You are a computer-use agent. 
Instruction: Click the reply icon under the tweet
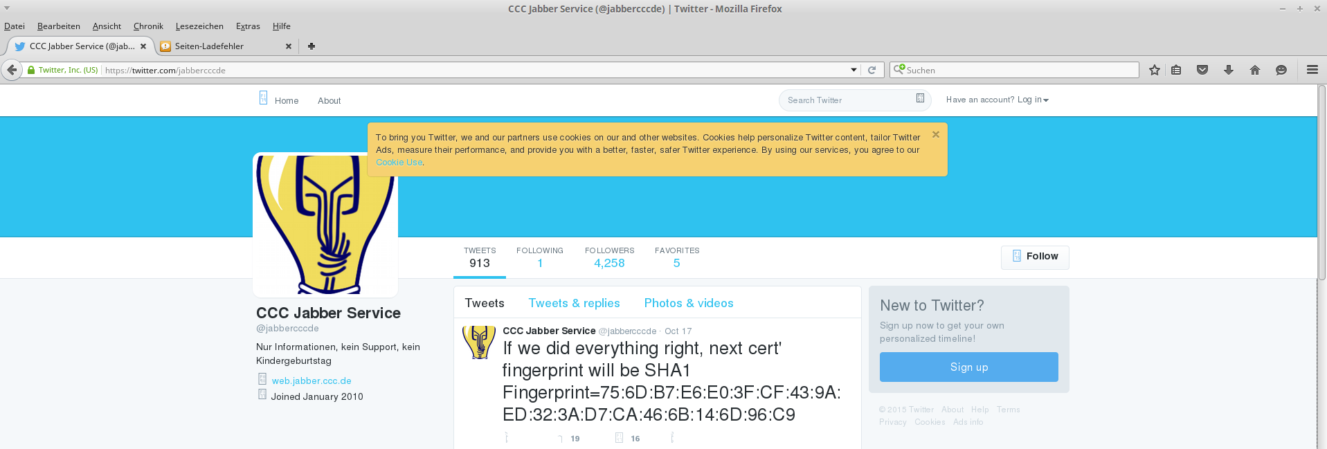pos(507,437)
